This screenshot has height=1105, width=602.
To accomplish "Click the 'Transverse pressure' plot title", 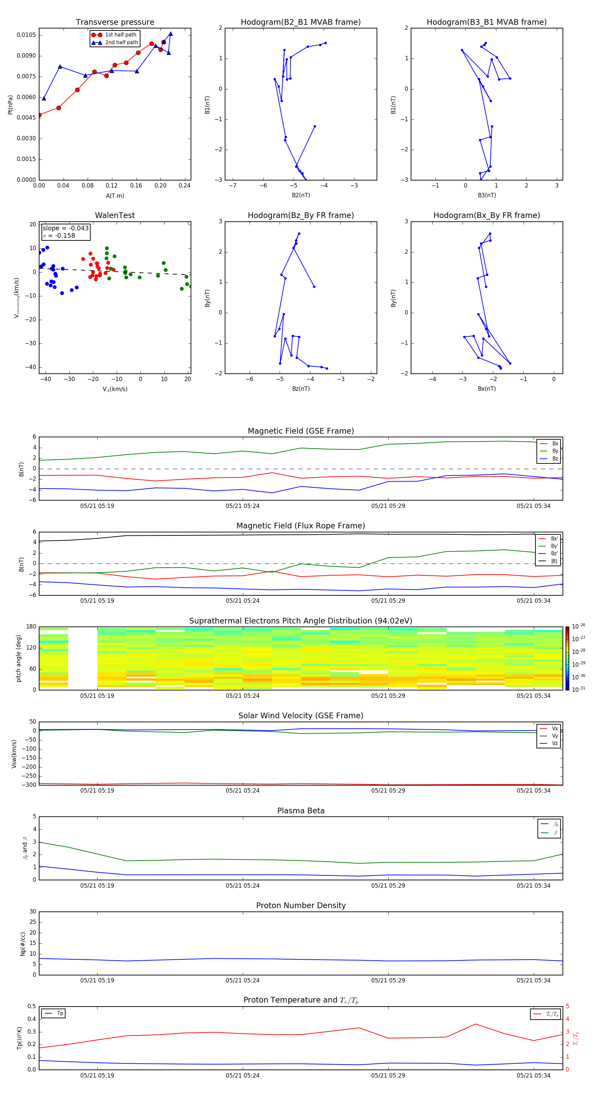I will click(x=115, y=22).
